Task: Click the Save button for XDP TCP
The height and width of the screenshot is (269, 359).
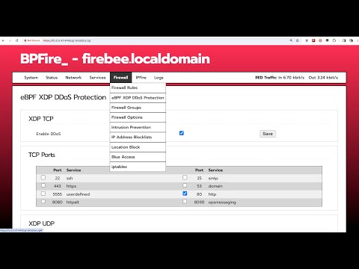Action: (x=268, y=134)
